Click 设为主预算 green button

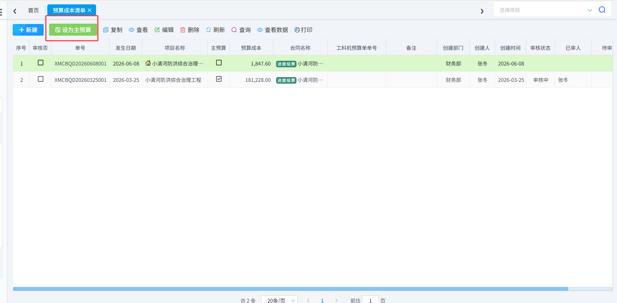73,30
